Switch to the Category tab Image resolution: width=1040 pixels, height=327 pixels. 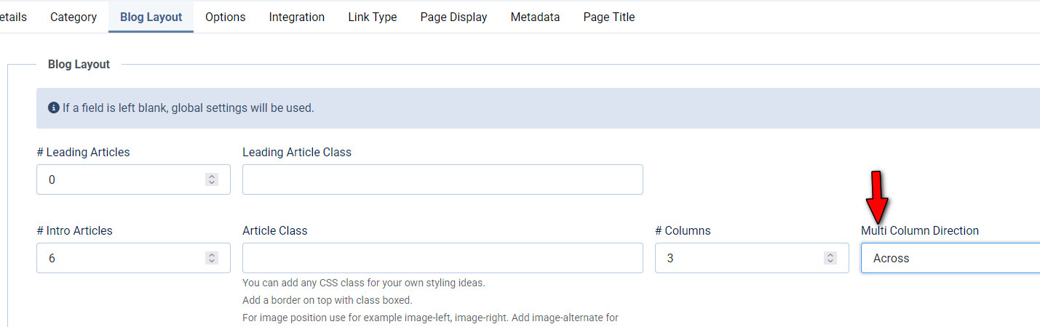pyautogui.click(x=74, y=17)
